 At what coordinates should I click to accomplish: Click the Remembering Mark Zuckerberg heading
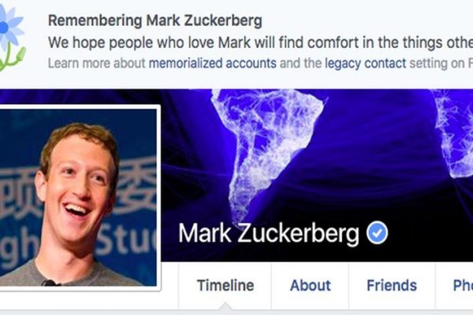click(155, 20)
